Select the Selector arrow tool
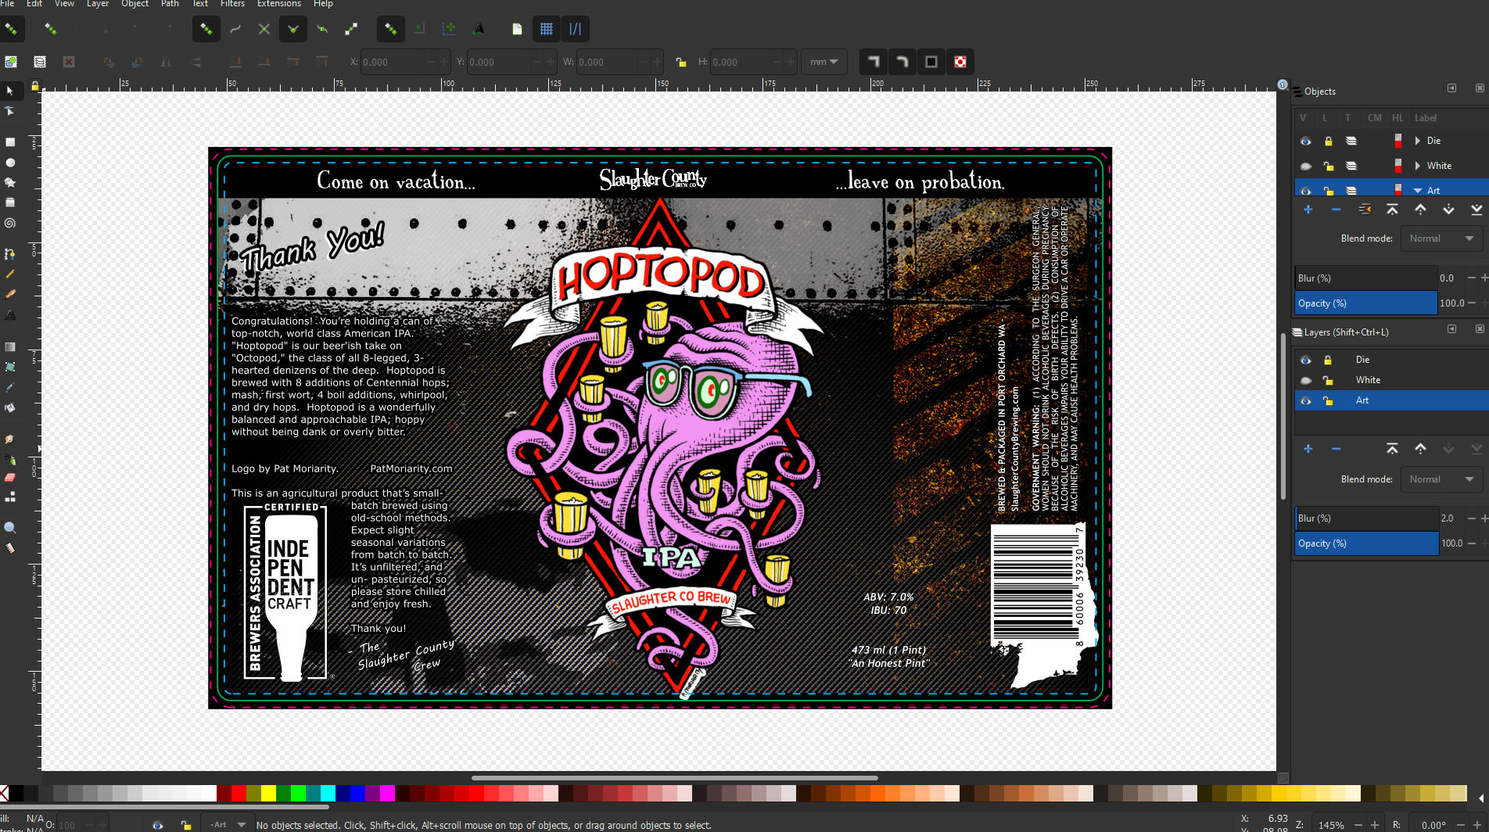The image size is (1489, 832). [10, 91]
